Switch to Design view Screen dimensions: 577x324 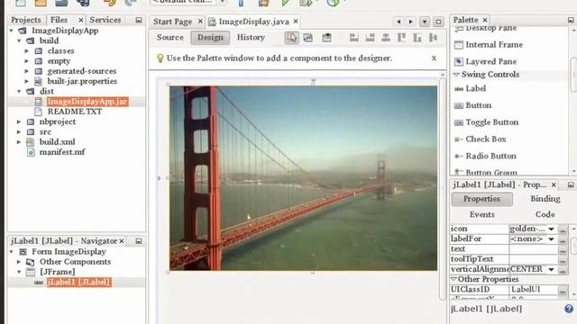point(210,38)
